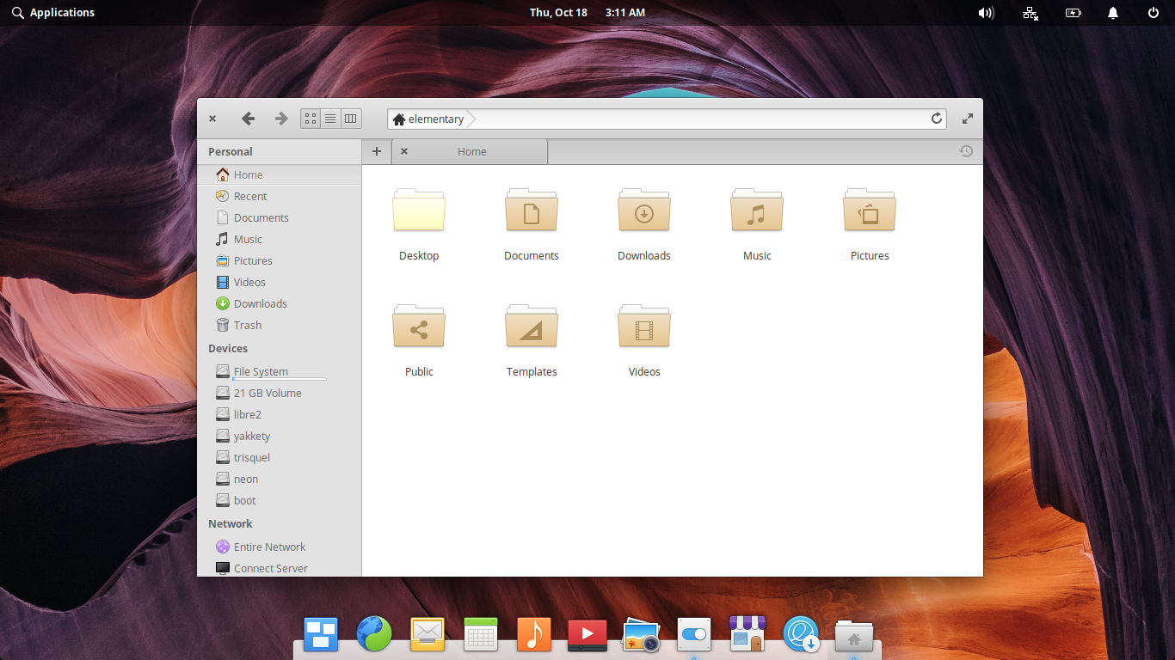Switch to grid view mode

coord(310,119)
